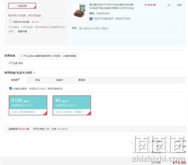Select the 快递运输 shipping method button
This screenshot has width=188, height=165.
22,6
